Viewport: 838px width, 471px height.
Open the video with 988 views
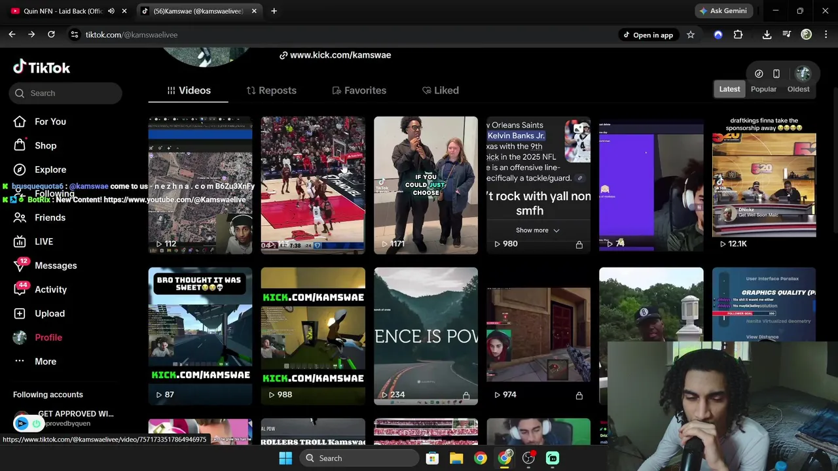[313, 336]
